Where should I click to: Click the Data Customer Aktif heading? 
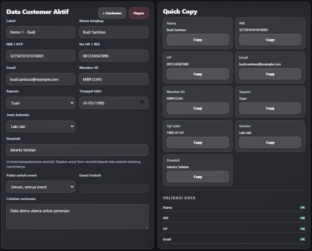[x=37, y=12]
